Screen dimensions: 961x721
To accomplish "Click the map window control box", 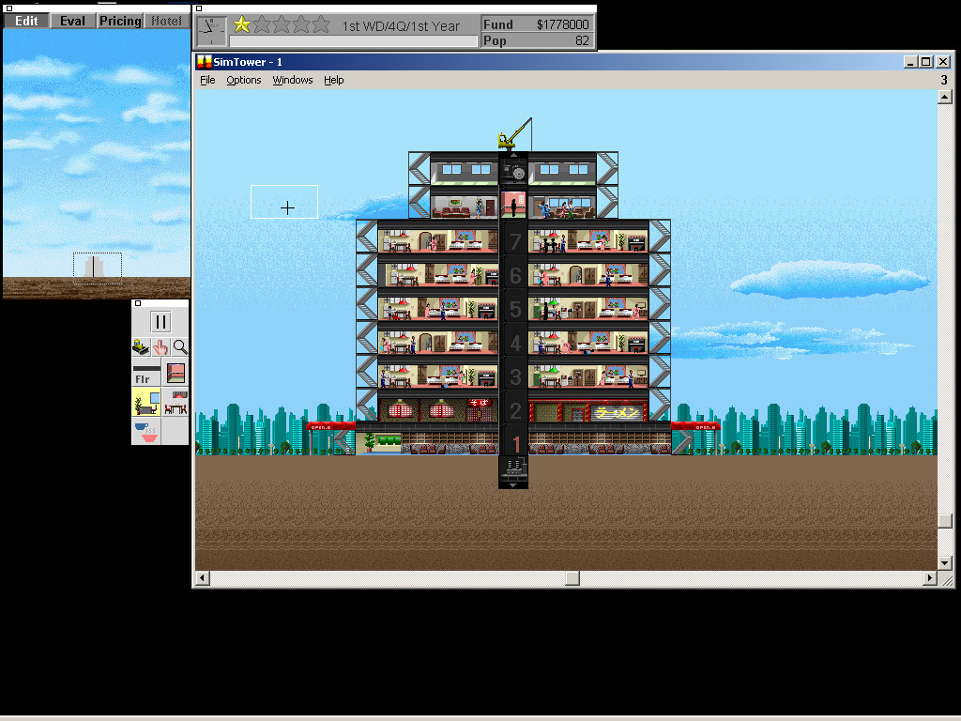I will tap(9, 8).
